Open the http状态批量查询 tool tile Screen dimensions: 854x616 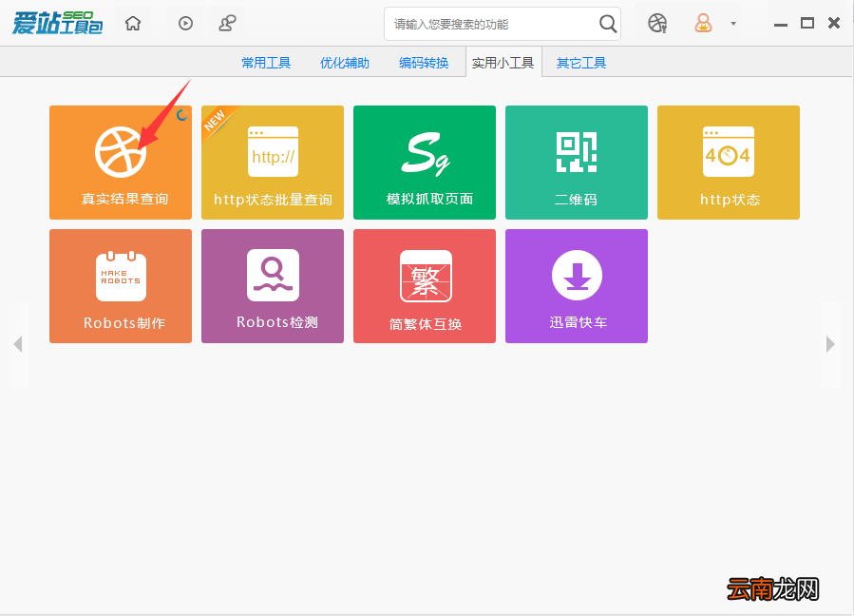tap(273, 163)
